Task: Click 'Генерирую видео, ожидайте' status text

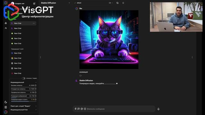Action: coord(92,83)
